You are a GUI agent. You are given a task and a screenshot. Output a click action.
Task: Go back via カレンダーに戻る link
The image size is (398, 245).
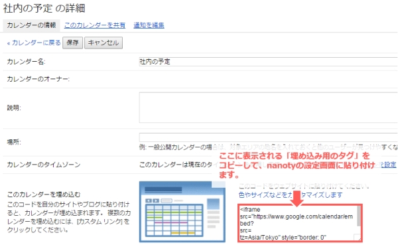coord(34,42)
